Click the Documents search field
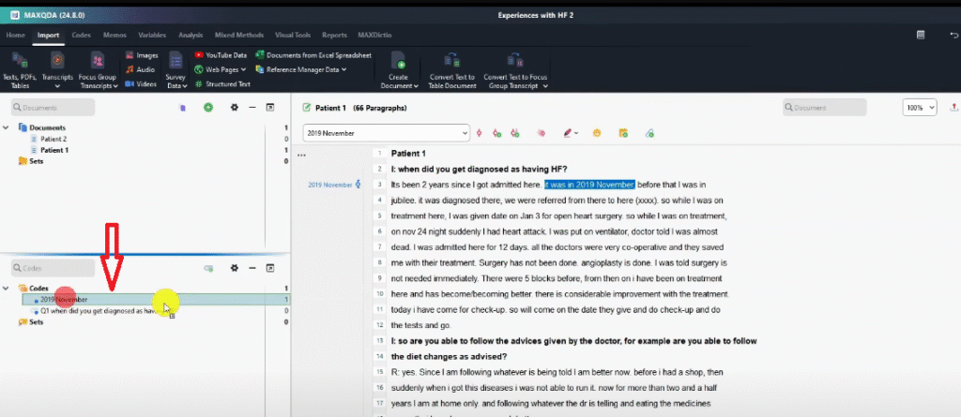Image resolution: width=961 pixels, height=417 pixels. click(53, 107)
